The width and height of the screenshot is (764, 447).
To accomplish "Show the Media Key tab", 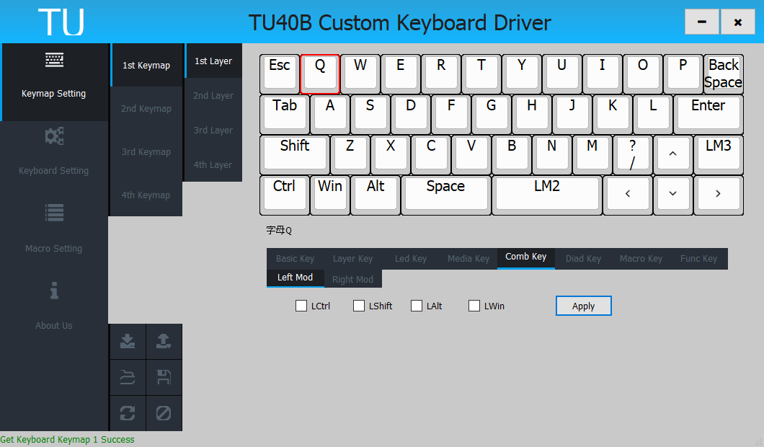I will click(468, 259).
